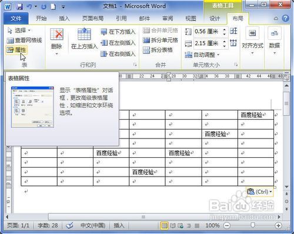Click the vertical scrollbar up arrow
Viewport: 294px width, 234px height.
click(286, 86)
